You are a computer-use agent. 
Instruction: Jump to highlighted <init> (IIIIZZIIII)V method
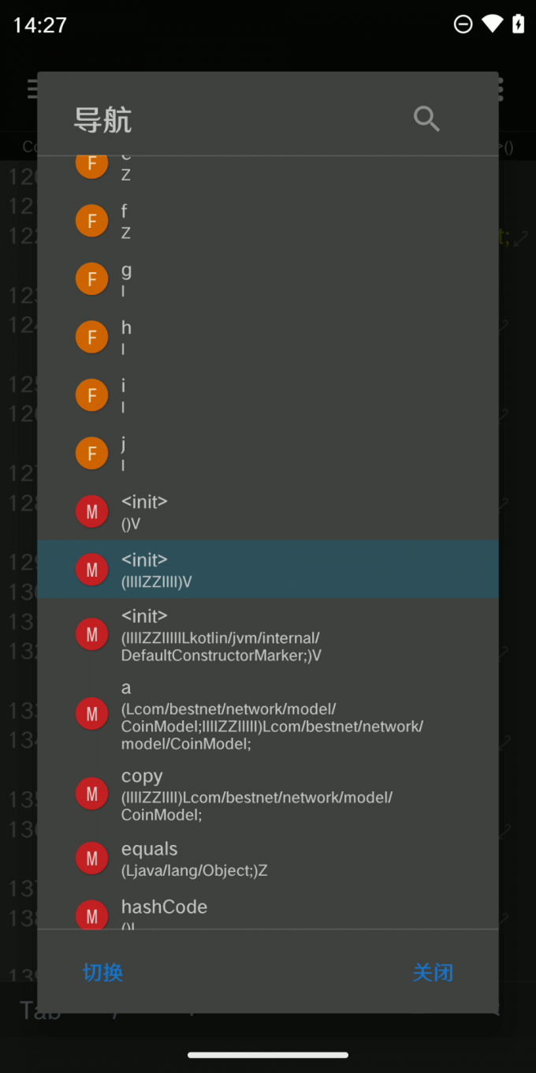click(x=268, y=570)
